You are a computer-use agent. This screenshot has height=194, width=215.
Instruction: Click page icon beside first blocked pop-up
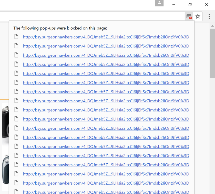click(16, 37)
